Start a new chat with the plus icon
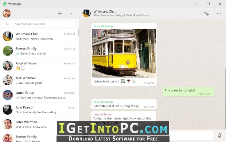 (x=60, y=14)
